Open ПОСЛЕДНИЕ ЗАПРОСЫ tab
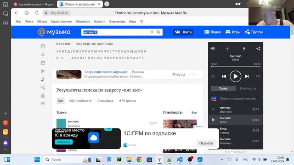This screenshot has height=165, width=294. [94, 44]
